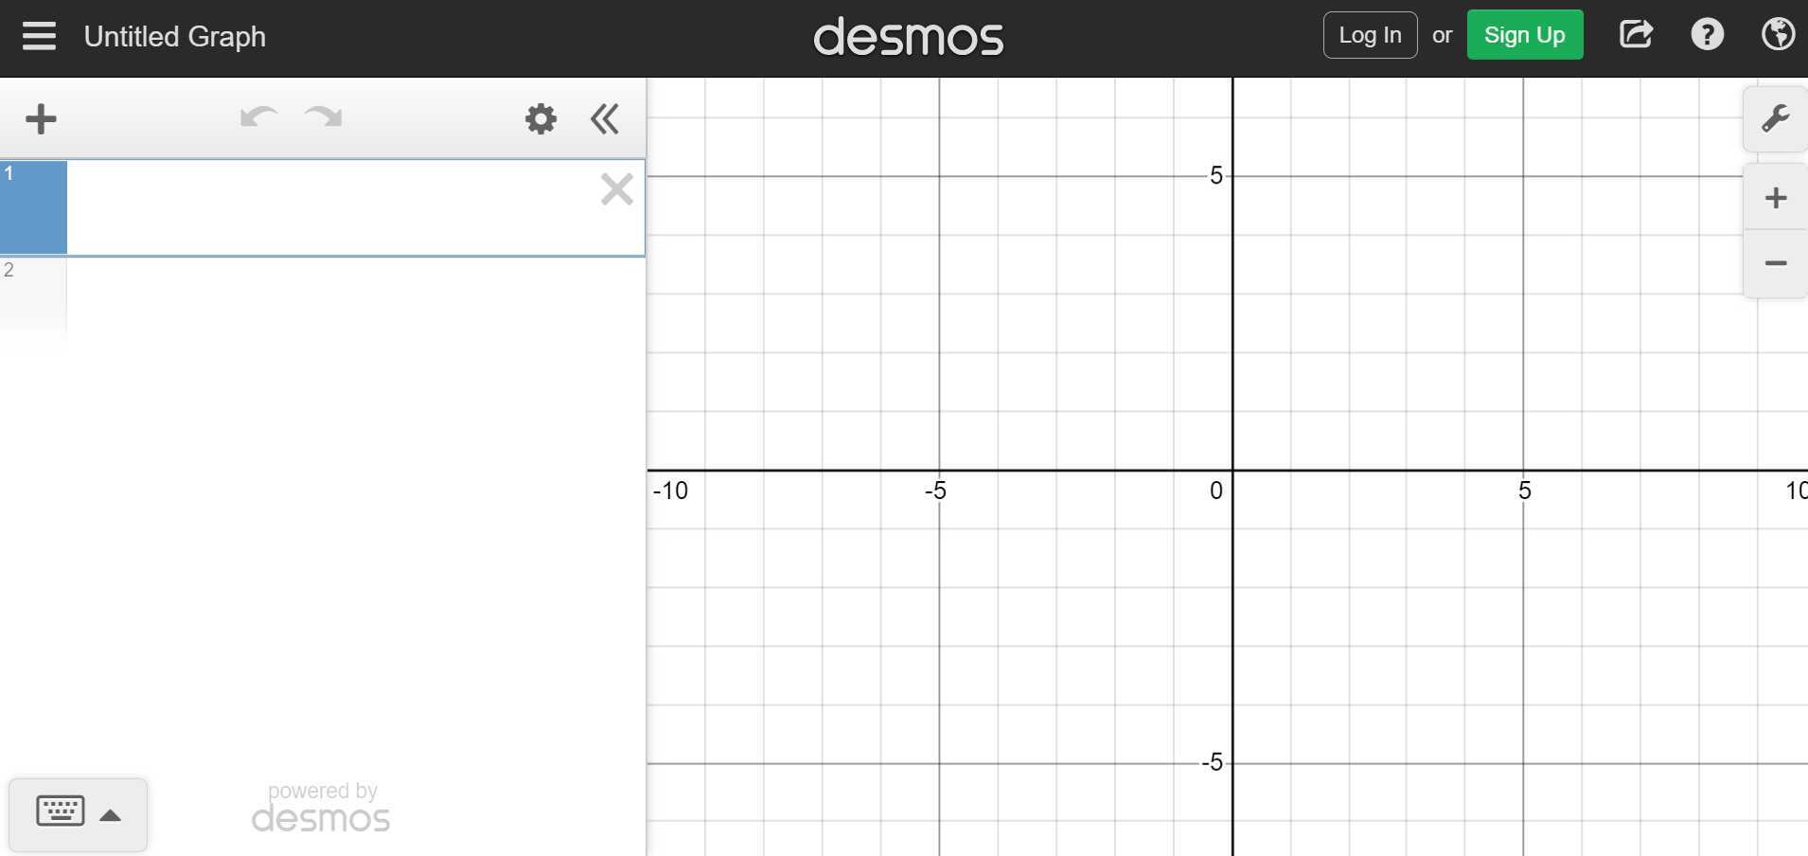Zoom in on the graph
This screenshot has width=1808, height=856.
[x=1774, y=197]
